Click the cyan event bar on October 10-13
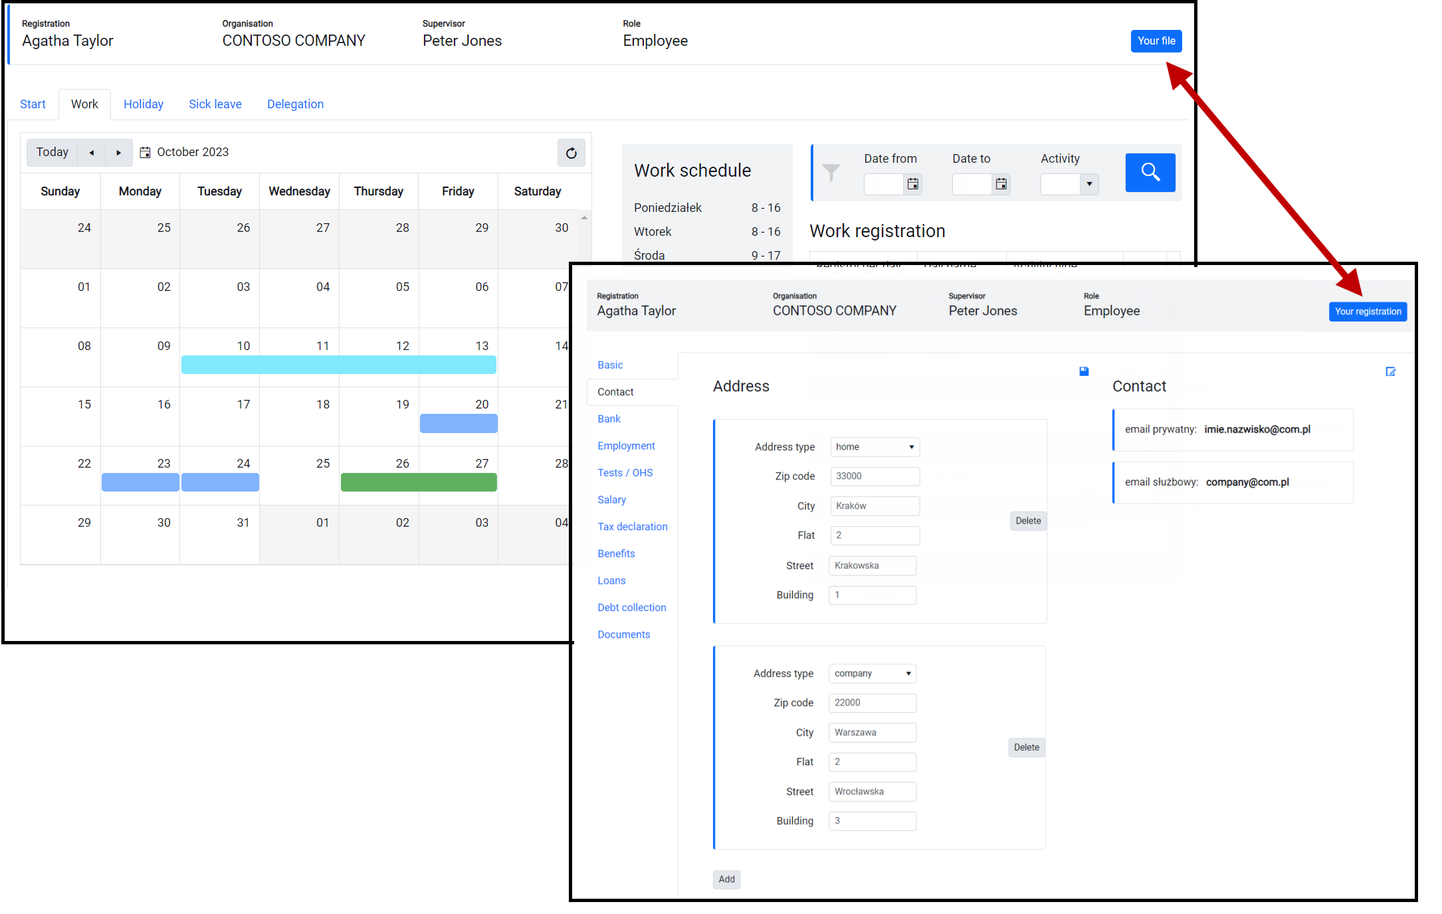Screen dimensions: 1442x914 point(338,365)
